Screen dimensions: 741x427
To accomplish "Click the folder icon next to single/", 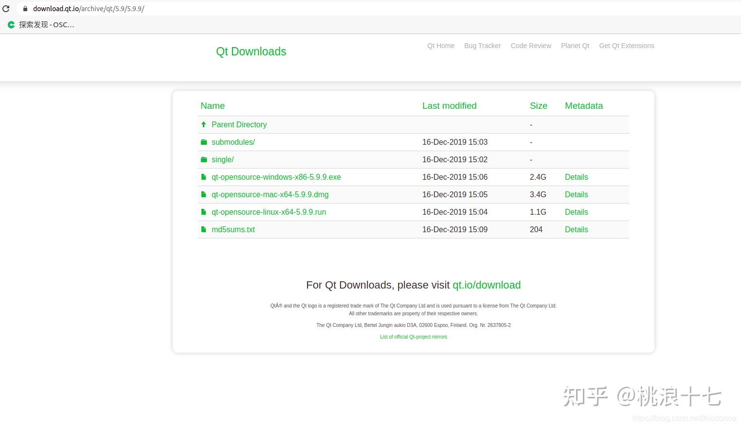I will pos(204,159).
